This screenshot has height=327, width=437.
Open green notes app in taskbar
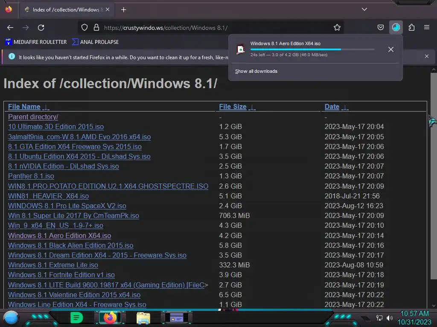pos(76,318)
